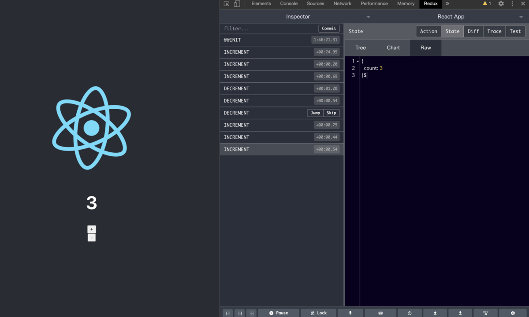Image resolution: width=529 pixels, height=317 pixels.
Task: Collapse JSON object fold arrow on line 1
Action: click(358, 61)
